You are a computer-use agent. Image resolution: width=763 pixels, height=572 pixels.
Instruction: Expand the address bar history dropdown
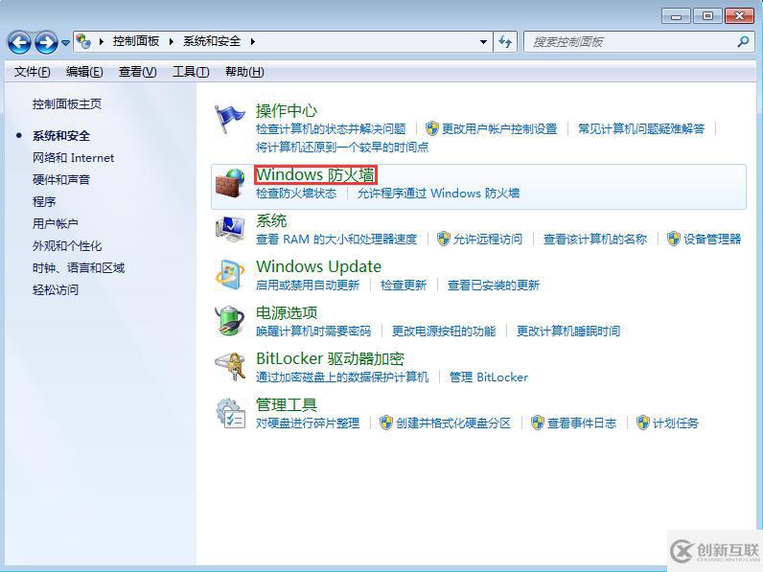[483, 42]
